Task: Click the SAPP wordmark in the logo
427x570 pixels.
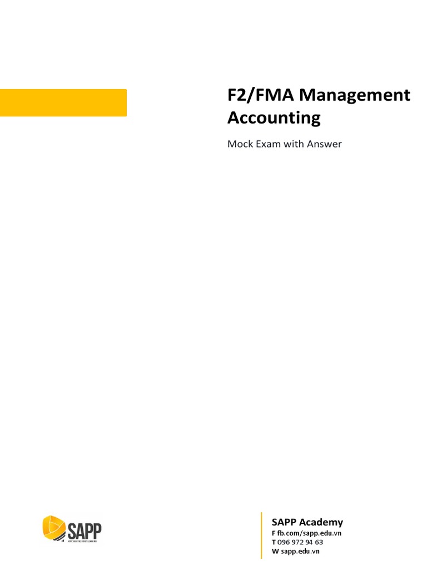Action: (84, 530)
